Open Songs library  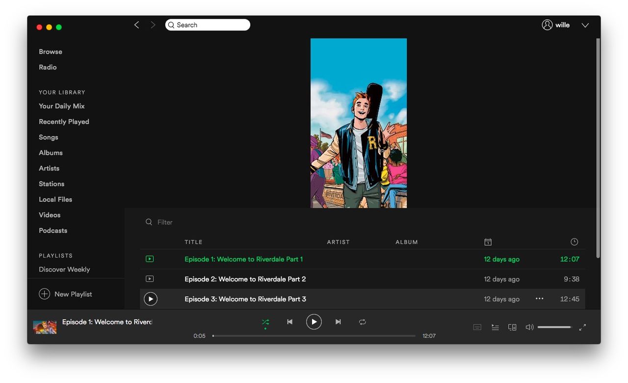pos(49,137)
